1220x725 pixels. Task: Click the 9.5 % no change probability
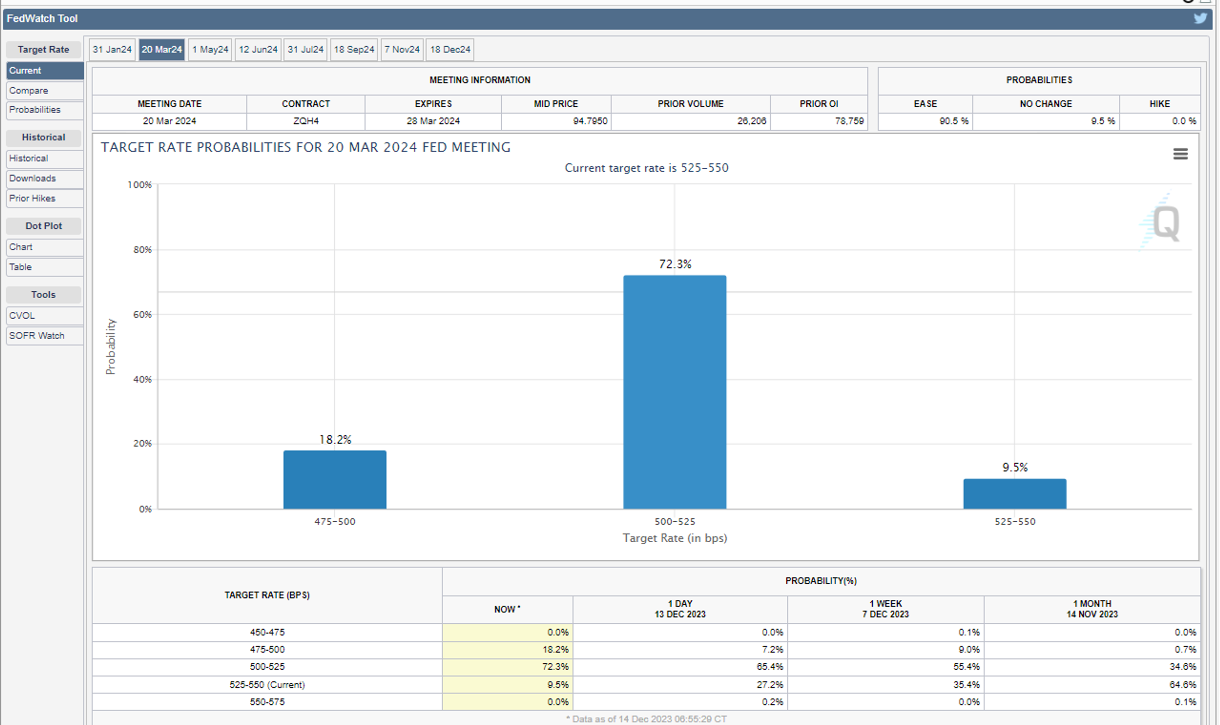(x=1103, y=121)
